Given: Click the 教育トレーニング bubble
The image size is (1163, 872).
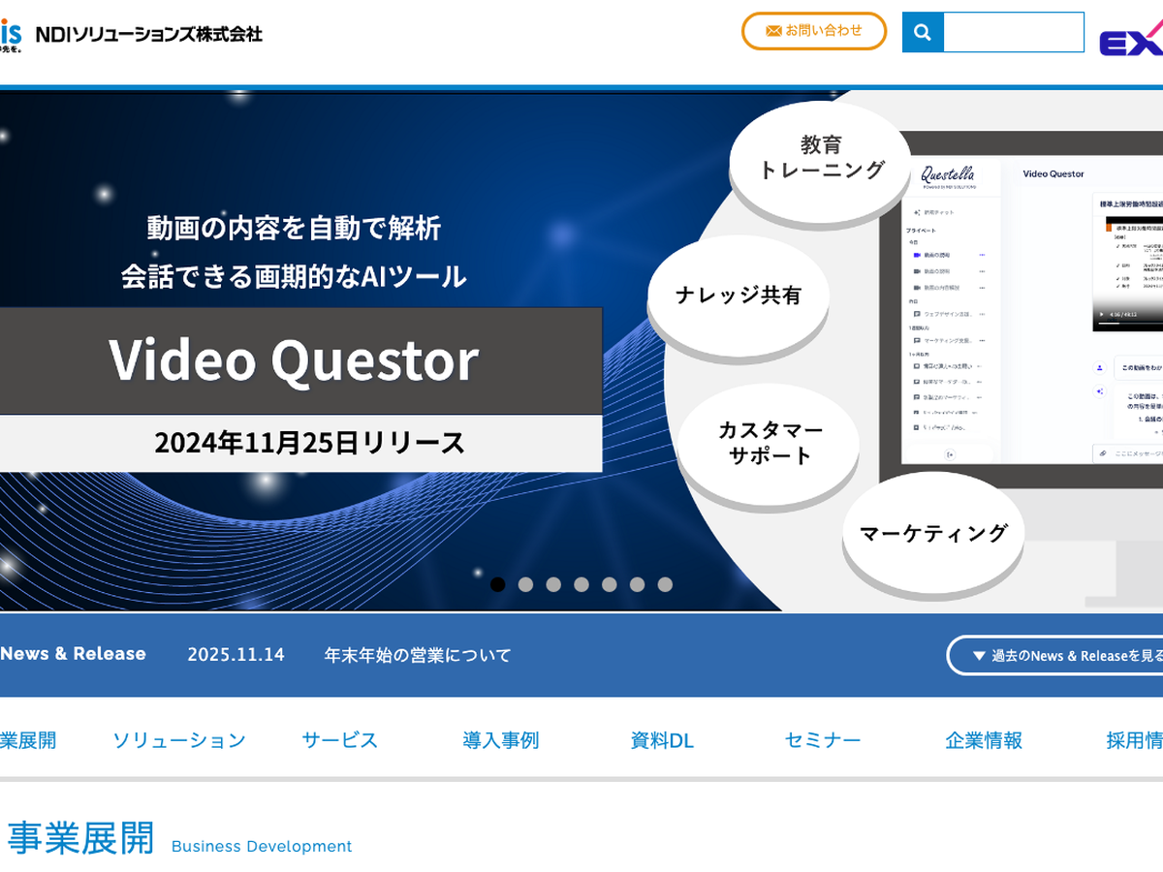Looking at the screenshot, I should tap(820, 158).
